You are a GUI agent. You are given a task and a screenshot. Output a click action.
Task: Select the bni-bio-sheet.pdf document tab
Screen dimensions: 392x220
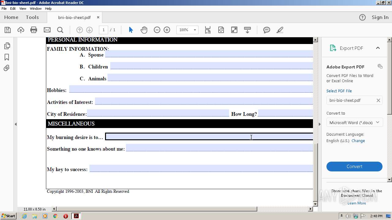pyautogui.click(x=74, y=17)
